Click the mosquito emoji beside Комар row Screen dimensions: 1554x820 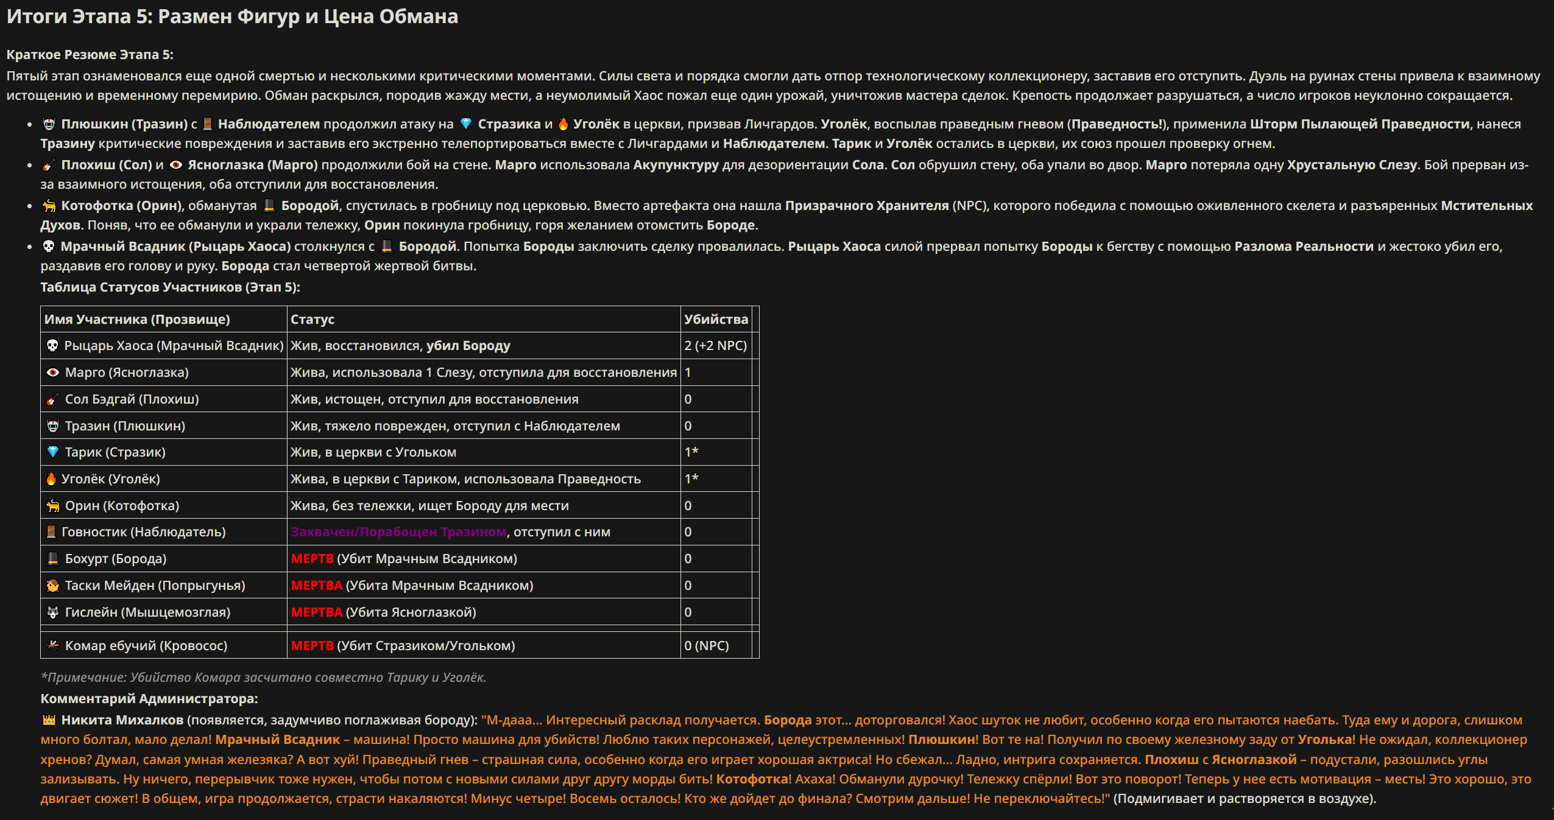click(x=53, y=646)
